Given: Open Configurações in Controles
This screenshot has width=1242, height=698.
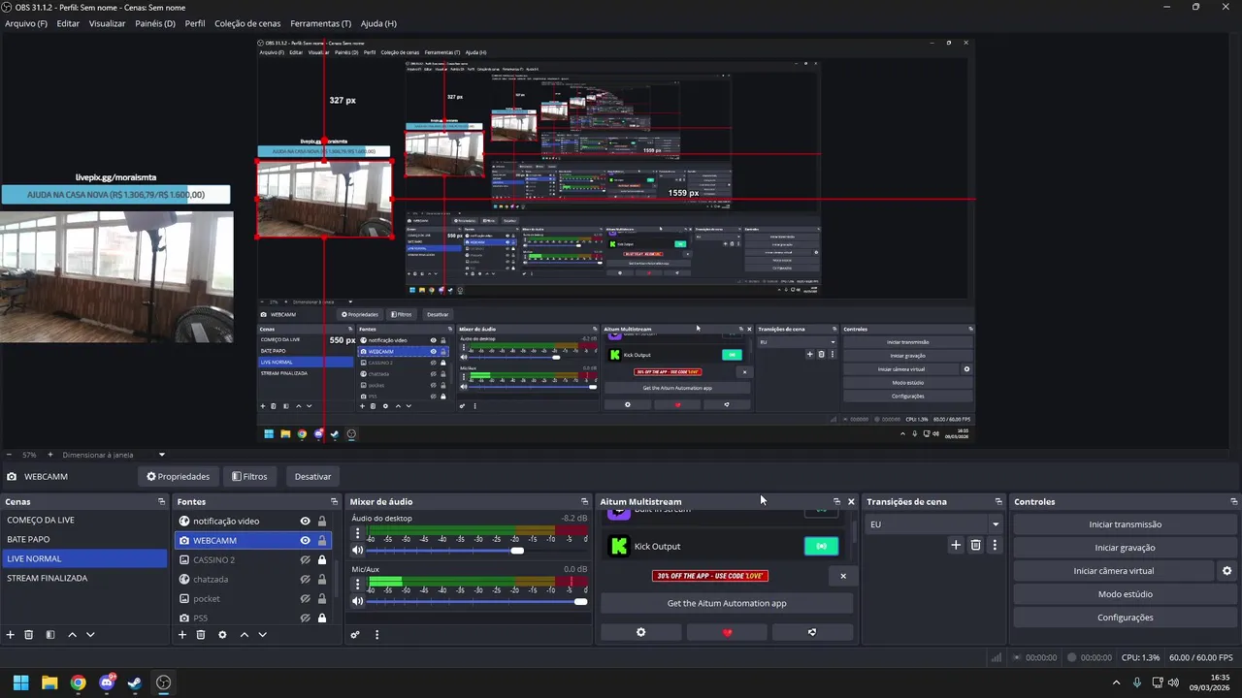Looking at the screenshot, I should (1125, 618).
